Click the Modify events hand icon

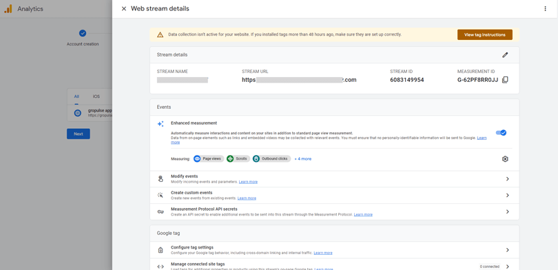(x=161, y=179)
